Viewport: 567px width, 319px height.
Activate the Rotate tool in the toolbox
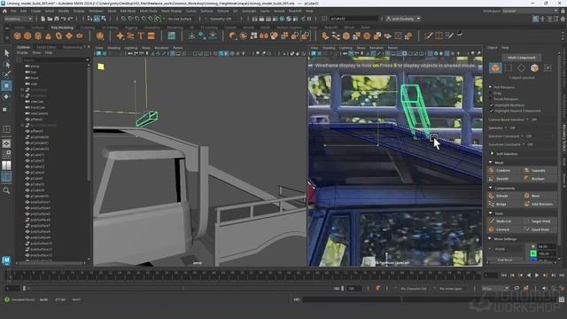point(6,97)
